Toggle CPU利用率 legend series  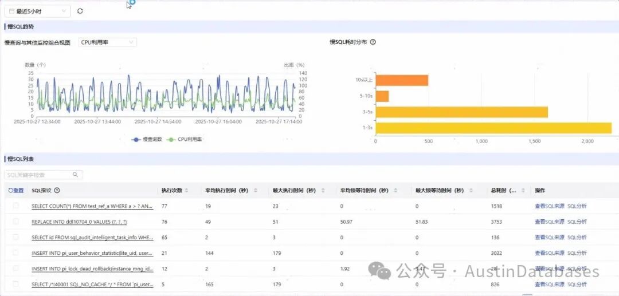[185, 140]
